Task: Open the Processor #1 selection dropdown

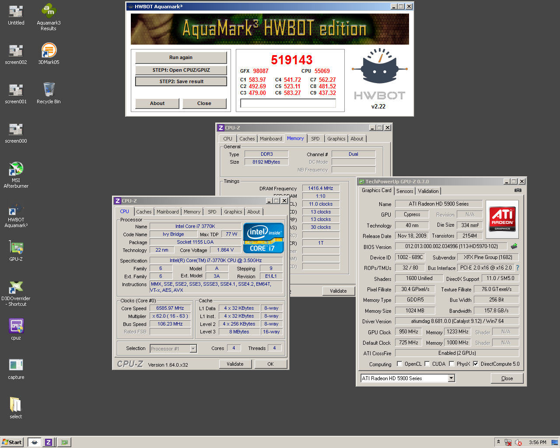Action: pyautogui.click(x=193, y=349)
